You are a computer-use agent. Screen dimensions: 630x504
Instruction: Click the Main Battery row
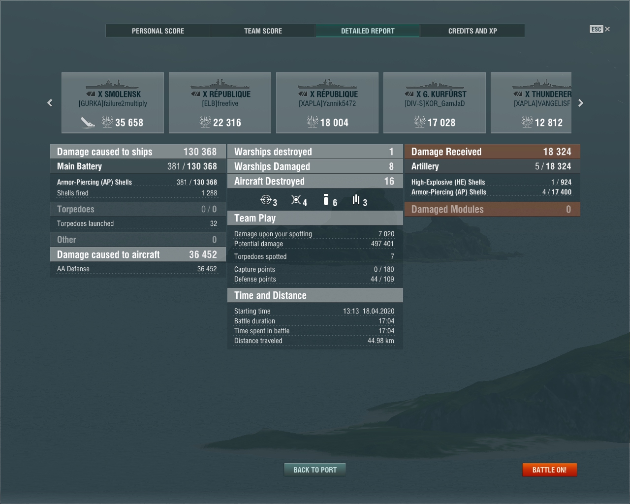pyautogui.click(x=138, y=166)
